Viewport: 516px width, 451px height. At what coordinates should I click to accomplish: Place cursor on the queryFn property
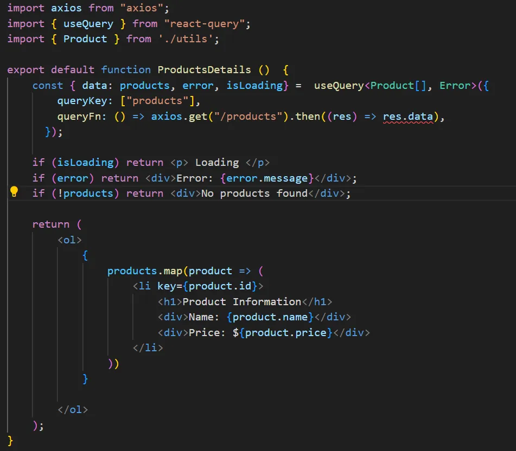(76, 117)
